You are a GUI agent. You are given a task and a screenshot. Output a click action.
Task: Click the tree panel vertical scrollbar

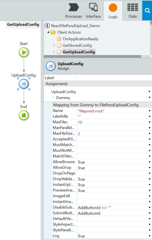click(x=151, y=23)
